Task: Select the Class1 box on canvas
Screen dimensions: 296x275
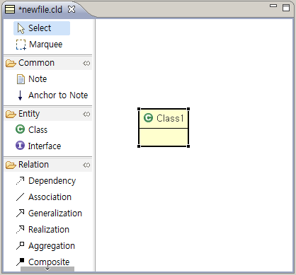Action: pos(164,127)
